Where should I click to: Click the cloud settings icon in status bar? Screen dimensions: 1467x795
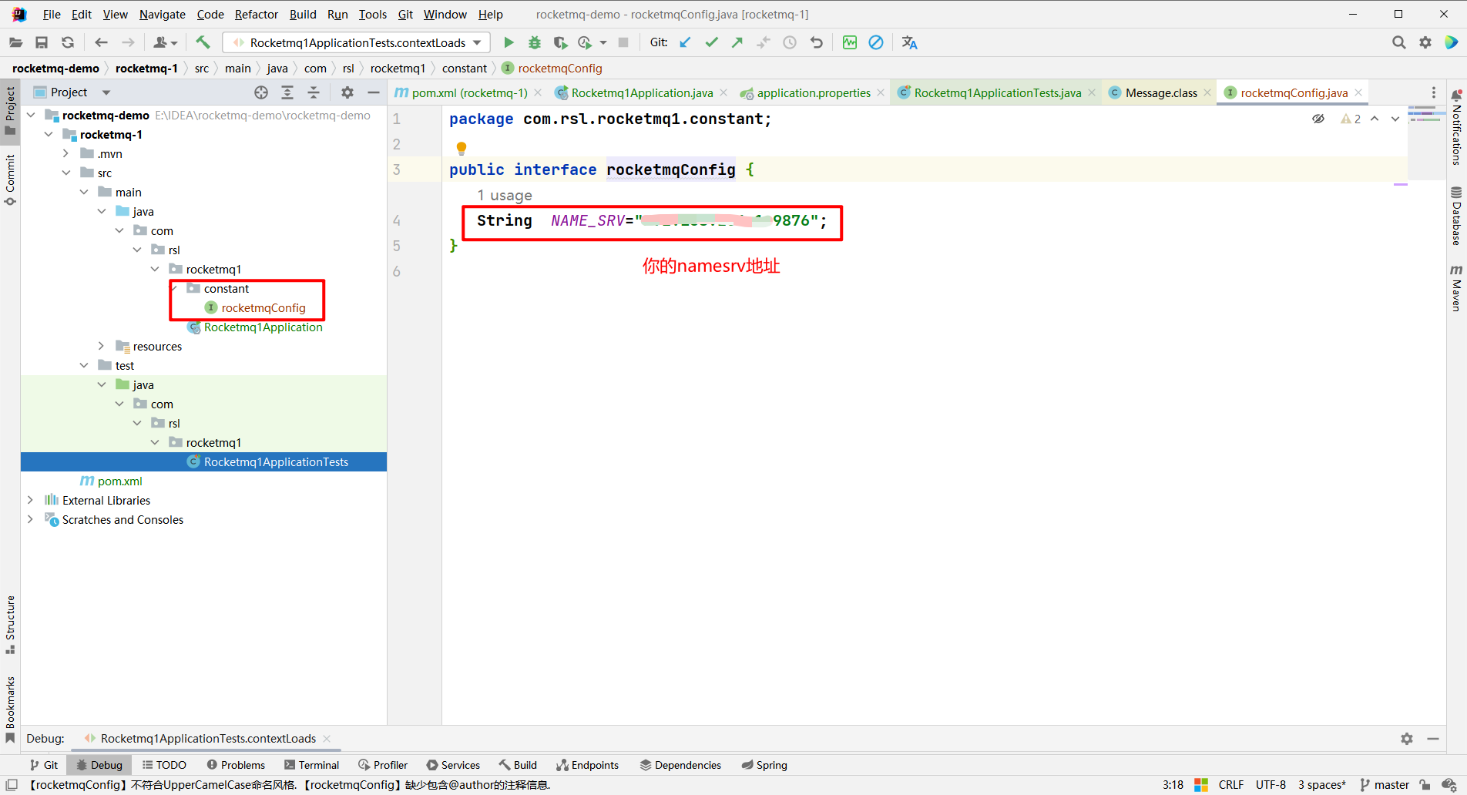(x=1449, y=785)
